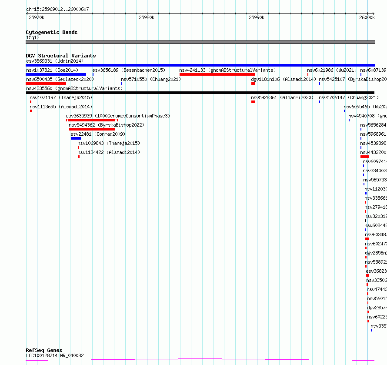Select the nsv565733 variant label
The height and width of the screenshot is (365, 387).
[x=375, y=180]
